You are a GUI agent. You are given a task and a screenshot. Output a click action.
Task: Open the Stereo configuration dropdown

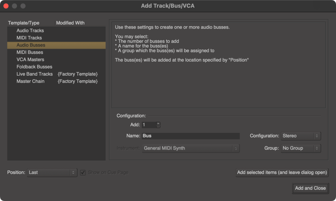point(301,136)
